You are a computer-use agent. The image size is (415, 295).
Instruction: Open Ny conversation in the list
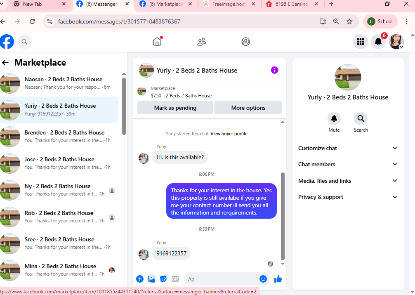59,190
